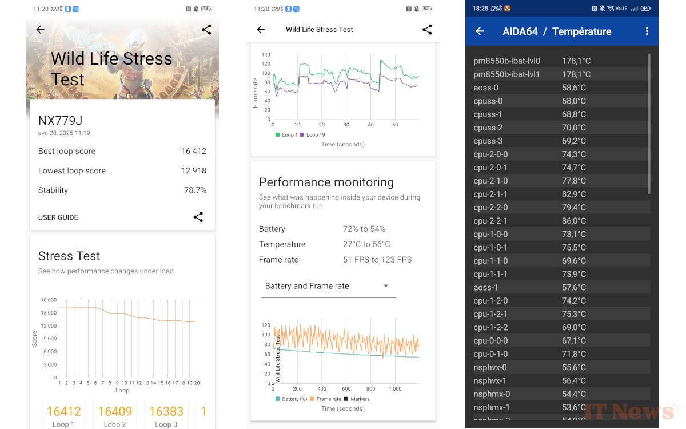The image size is (686, 429).
Task: Tap the Wi-Fi icon in AIDA64 status bar
Action: (x=610, y=9)
